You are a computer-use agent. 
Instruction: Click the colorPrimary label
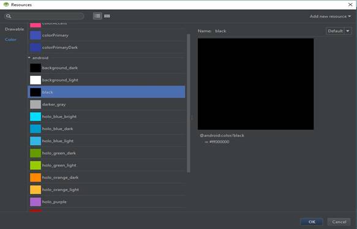pyautogui.click(x=55, y=36)
